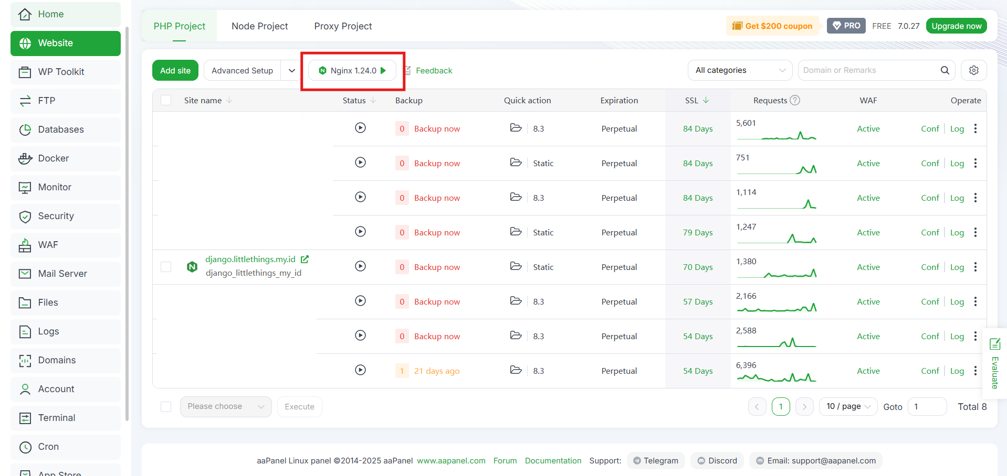Open the Nginx 1.24.0 service button
The height and width of the screenshot is (476, 1007).
pyautogui.click(x=352, y=70)
